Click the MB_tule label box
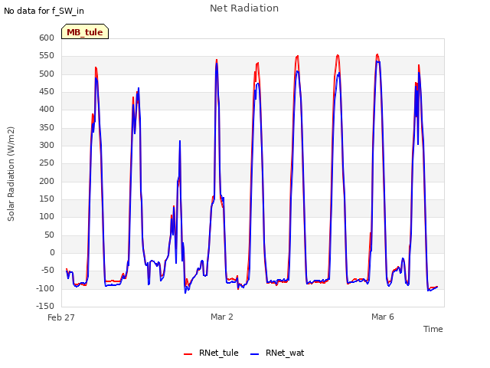 point(85,31)
